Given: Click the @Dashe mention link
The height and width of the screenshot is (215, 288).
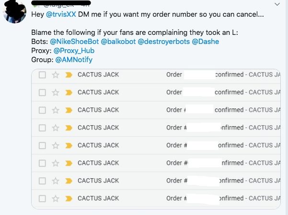Looking at the screenshot, I should pos(206,42).
